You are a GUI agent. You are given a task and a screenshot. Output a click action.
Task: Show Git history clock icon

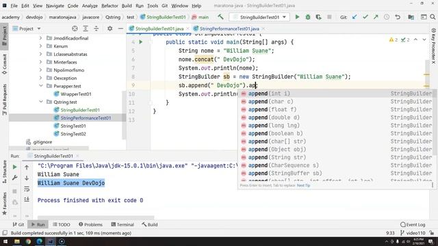click(387, 17)
